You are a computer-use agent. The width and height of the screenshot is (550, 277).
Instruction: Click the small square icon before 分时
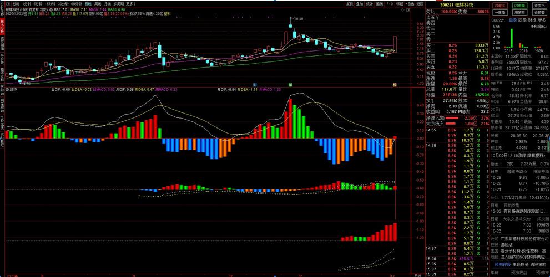8,3
